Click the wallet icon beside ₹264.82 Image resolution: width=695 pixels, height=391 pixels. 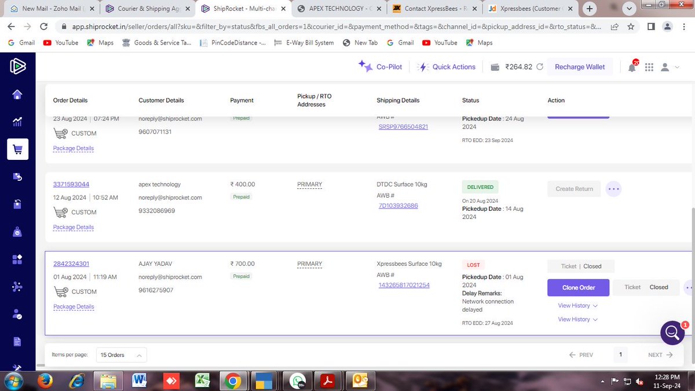pos(495,67)
